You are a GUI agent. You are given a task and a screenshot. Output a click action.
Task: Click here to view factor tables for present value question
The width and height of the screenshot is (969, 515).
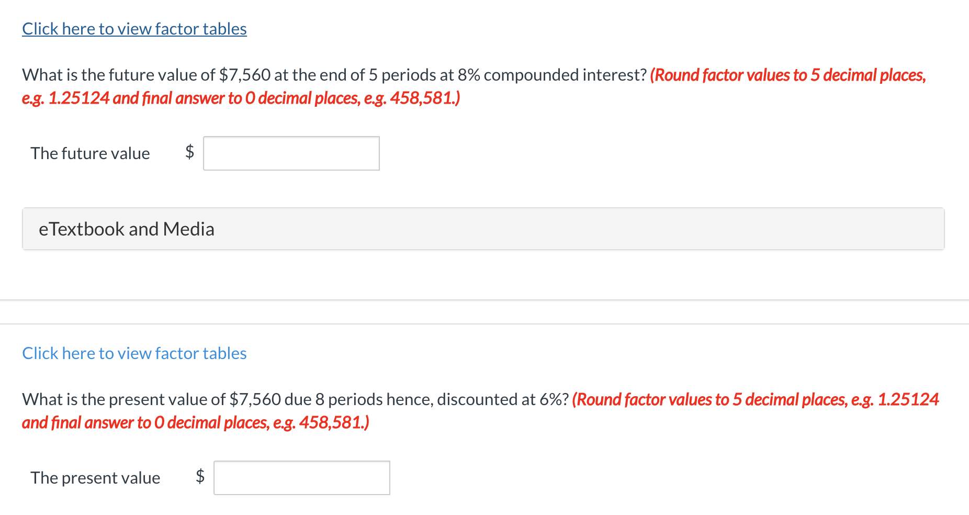coord(133,353)
